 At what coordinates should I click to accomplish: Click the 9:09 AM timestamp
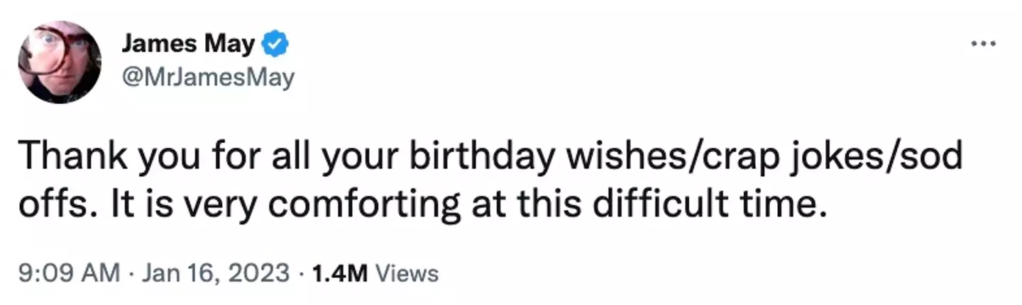coord(69,273)
